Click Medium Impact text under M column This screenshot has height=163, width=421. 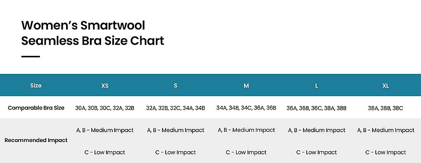tap(254, 130)
